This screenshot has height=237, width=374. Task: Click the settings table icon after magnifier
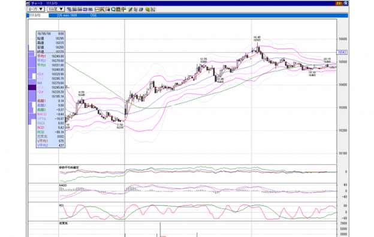point(118,10)
